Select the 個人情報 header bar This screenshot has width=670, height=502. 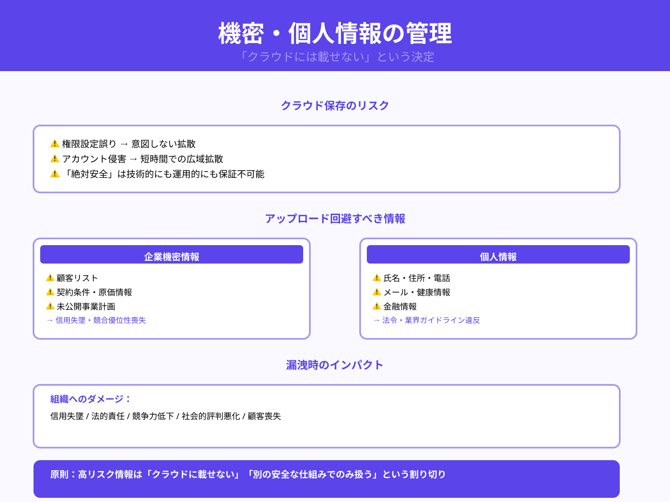498,254
